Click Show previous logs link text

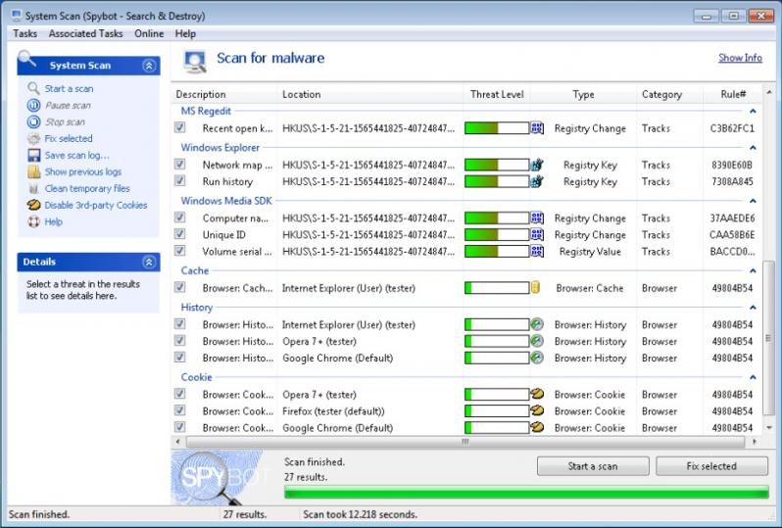click(83, 171)
